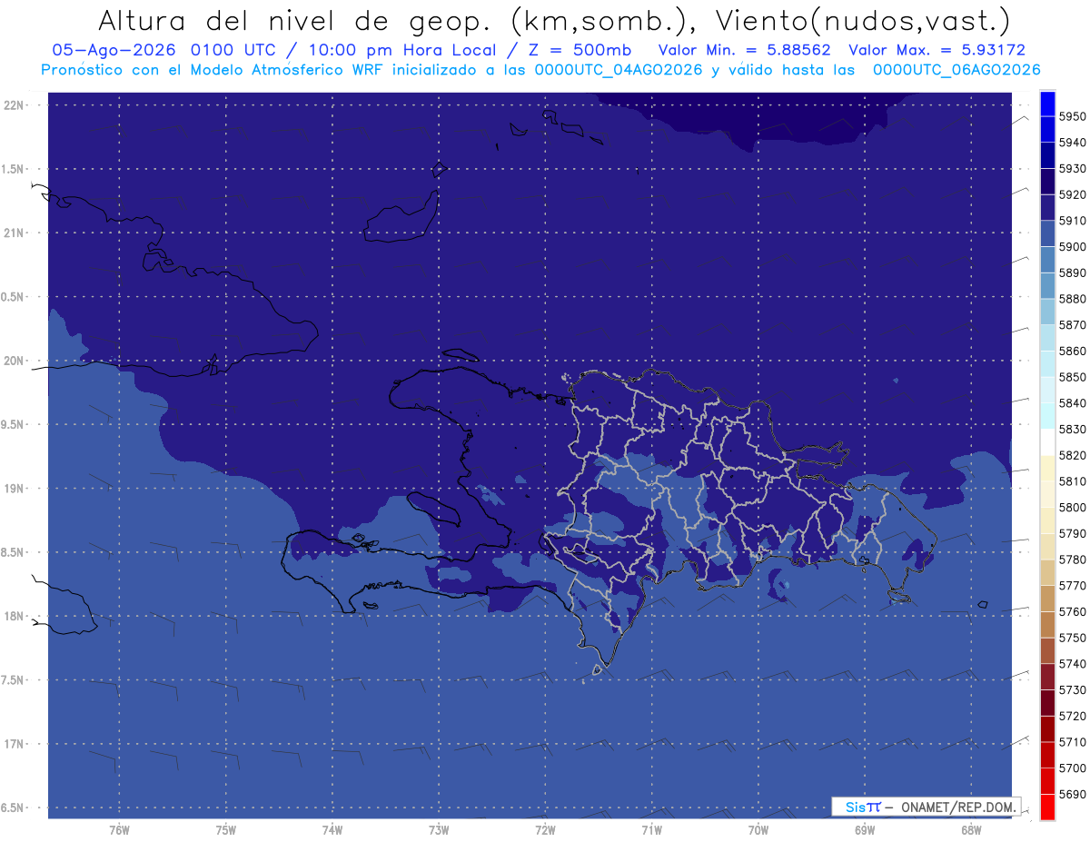Click the brightest blue swatch above 5950
Image resolution: width=1090 pixels, height=842 pixels.
coord(1047,104)
